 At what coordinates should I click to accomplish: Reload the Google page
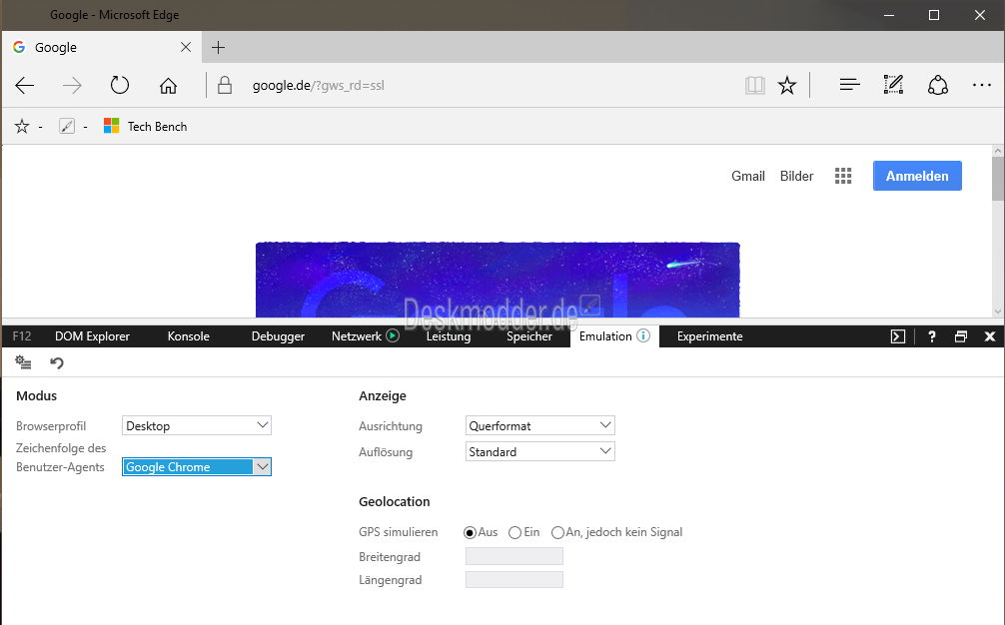119,85
